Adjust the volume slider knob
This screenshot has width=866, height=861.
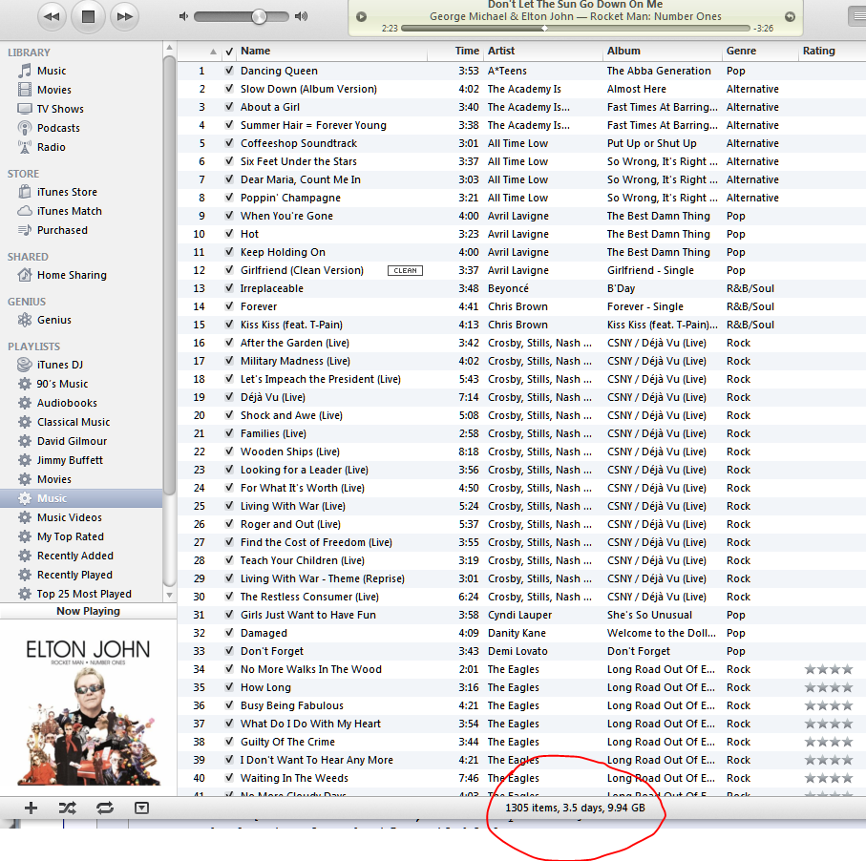pyautogui.click(x=259, y=16)
